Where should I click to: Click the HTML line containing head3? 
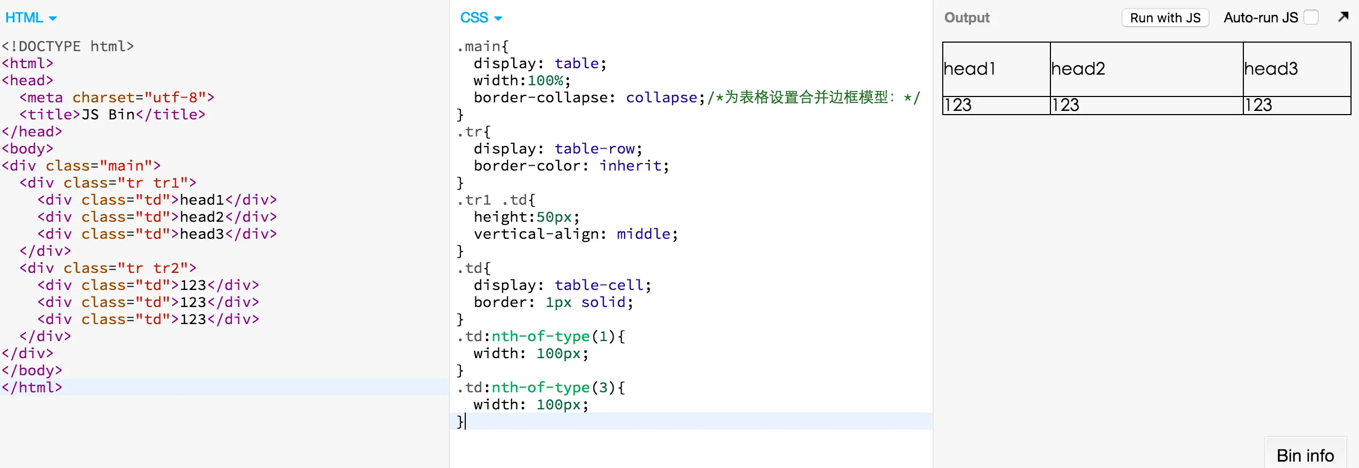pyautogui.click(x=157, y=234)
